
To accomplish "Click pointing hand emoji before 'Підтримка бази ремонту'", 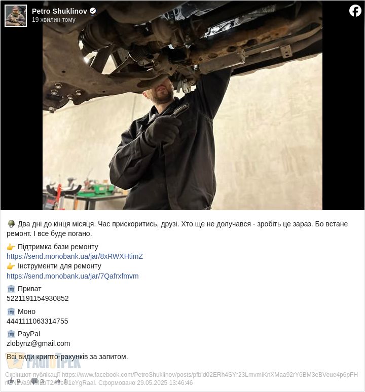I will coord(11,247).
